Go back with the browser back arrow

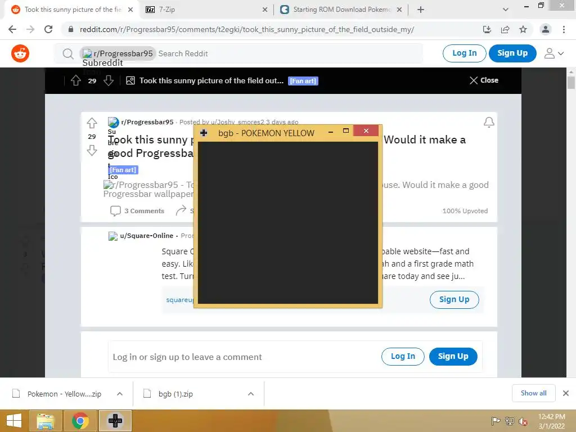(x=12, y=29)
